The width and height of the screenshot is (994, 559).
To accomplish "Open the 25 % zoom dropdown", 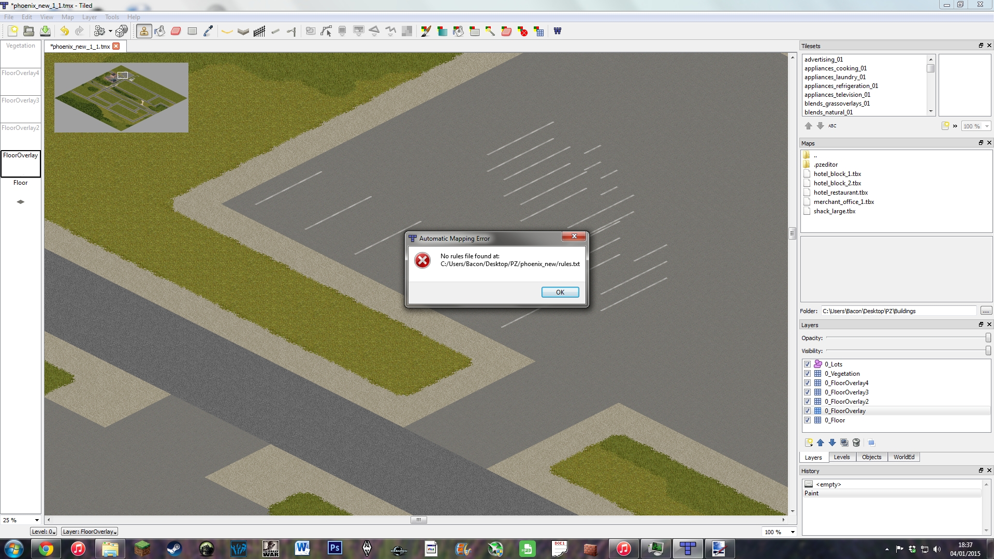I will point(37,520).
